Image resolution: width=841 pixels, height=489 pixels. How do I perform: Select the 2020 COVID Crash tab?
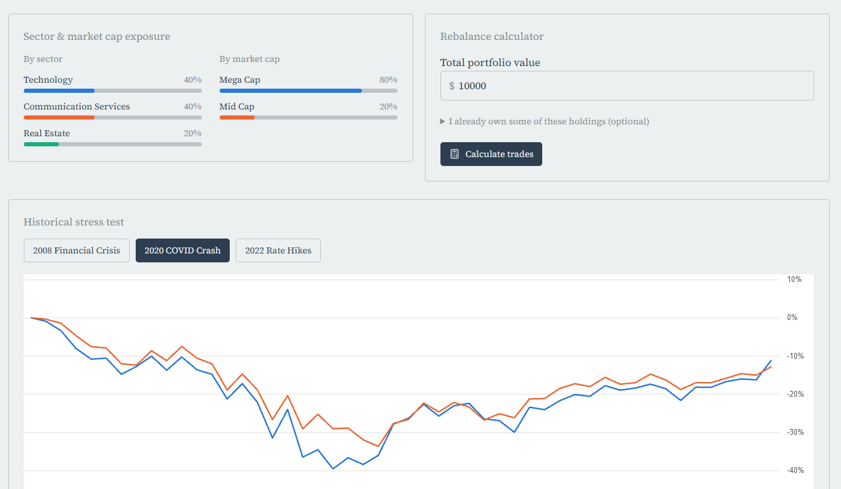[x=183, y=250]
